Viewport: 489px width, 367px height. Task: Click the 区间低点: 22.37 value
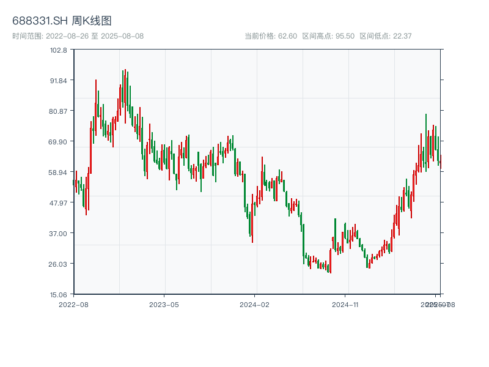pyautogui.click(x=386, y=36)
